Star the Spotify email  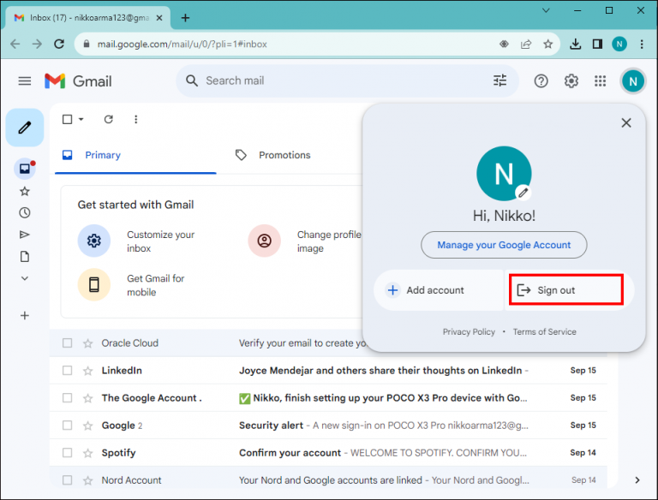pos(87,453)
